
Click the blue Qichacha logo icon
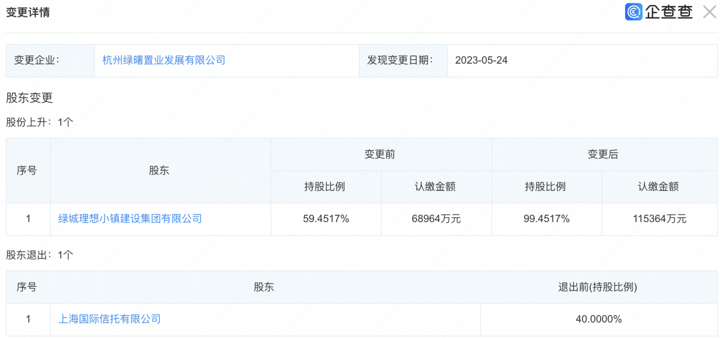point(633,12)
